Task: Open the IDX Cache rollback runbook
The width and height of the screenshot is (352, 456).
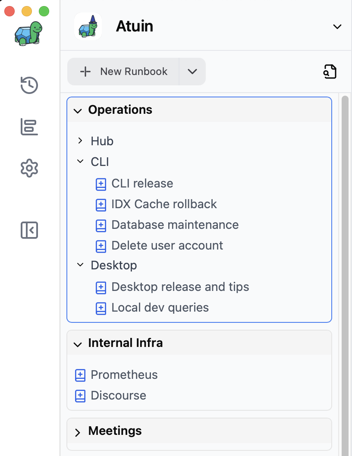Action: 164,204
